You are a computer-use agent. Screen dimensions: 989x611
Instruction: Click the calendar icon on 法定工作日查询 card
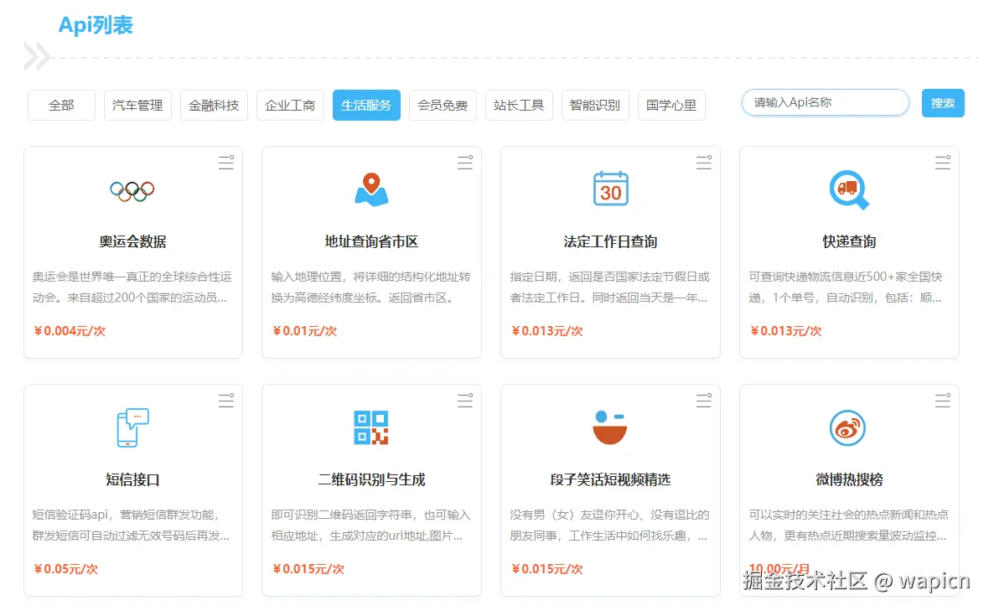coord(609,190)
